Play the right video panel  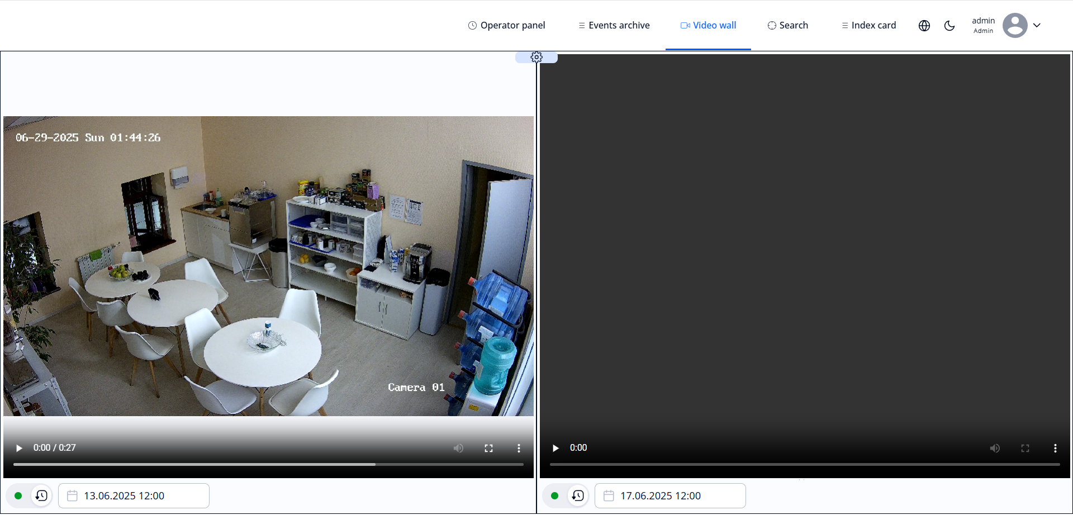point(556,448)
